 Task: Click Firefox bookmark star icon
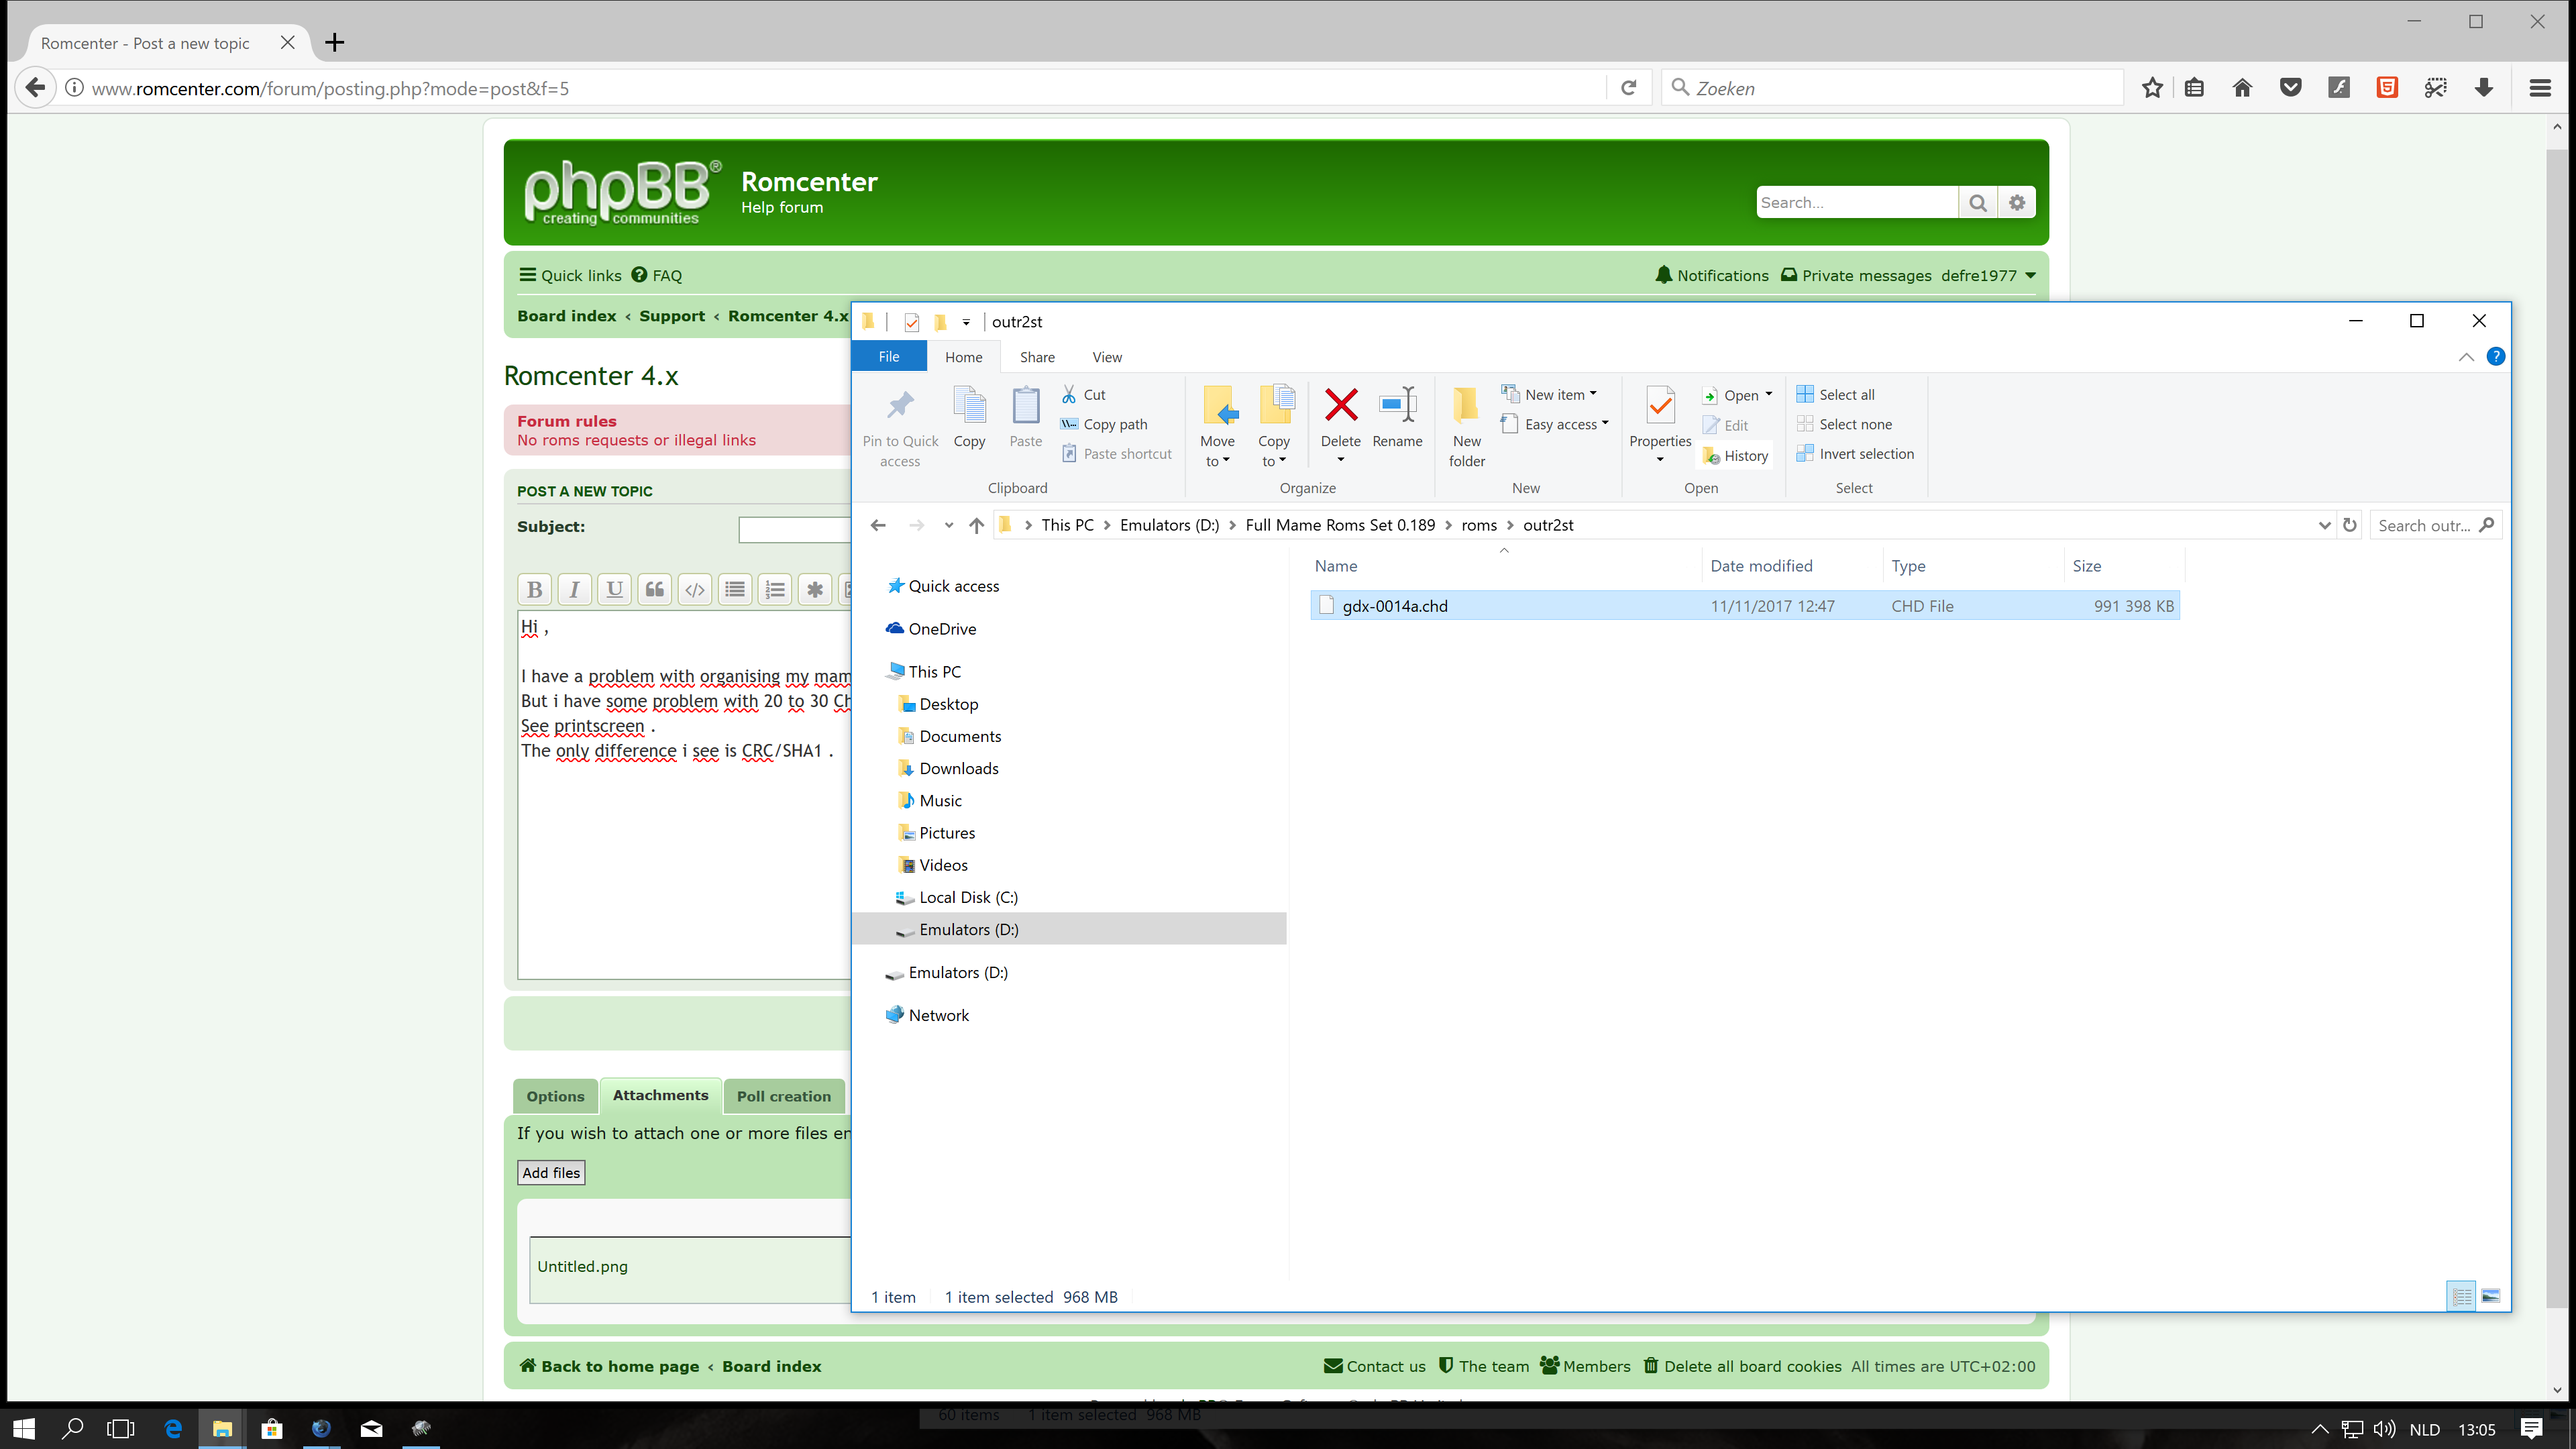2153,88
